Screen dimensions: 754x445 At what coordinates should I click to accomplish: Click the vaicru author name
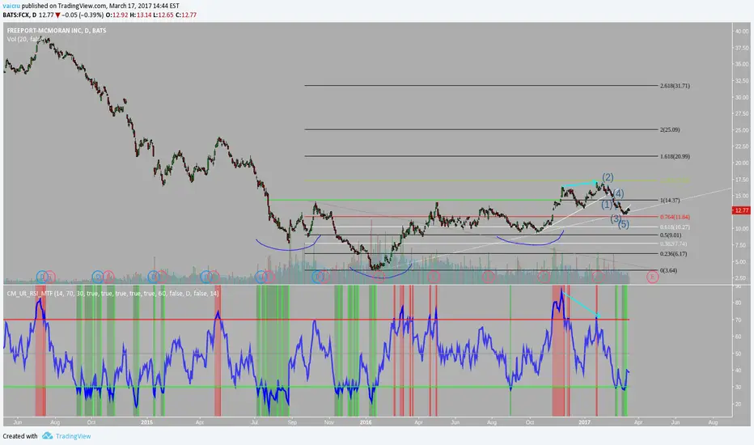coord(11,6)
